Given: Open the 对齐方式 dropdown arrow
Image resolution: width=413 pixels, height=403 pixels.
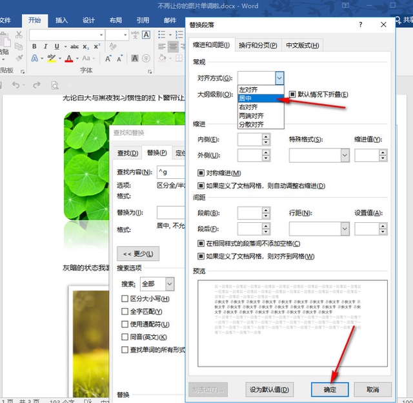Looking at the screenshot, I should (x=279, y=78).
